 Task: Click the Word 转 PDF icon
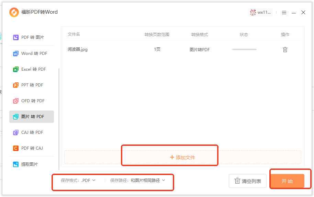[15, 54]
